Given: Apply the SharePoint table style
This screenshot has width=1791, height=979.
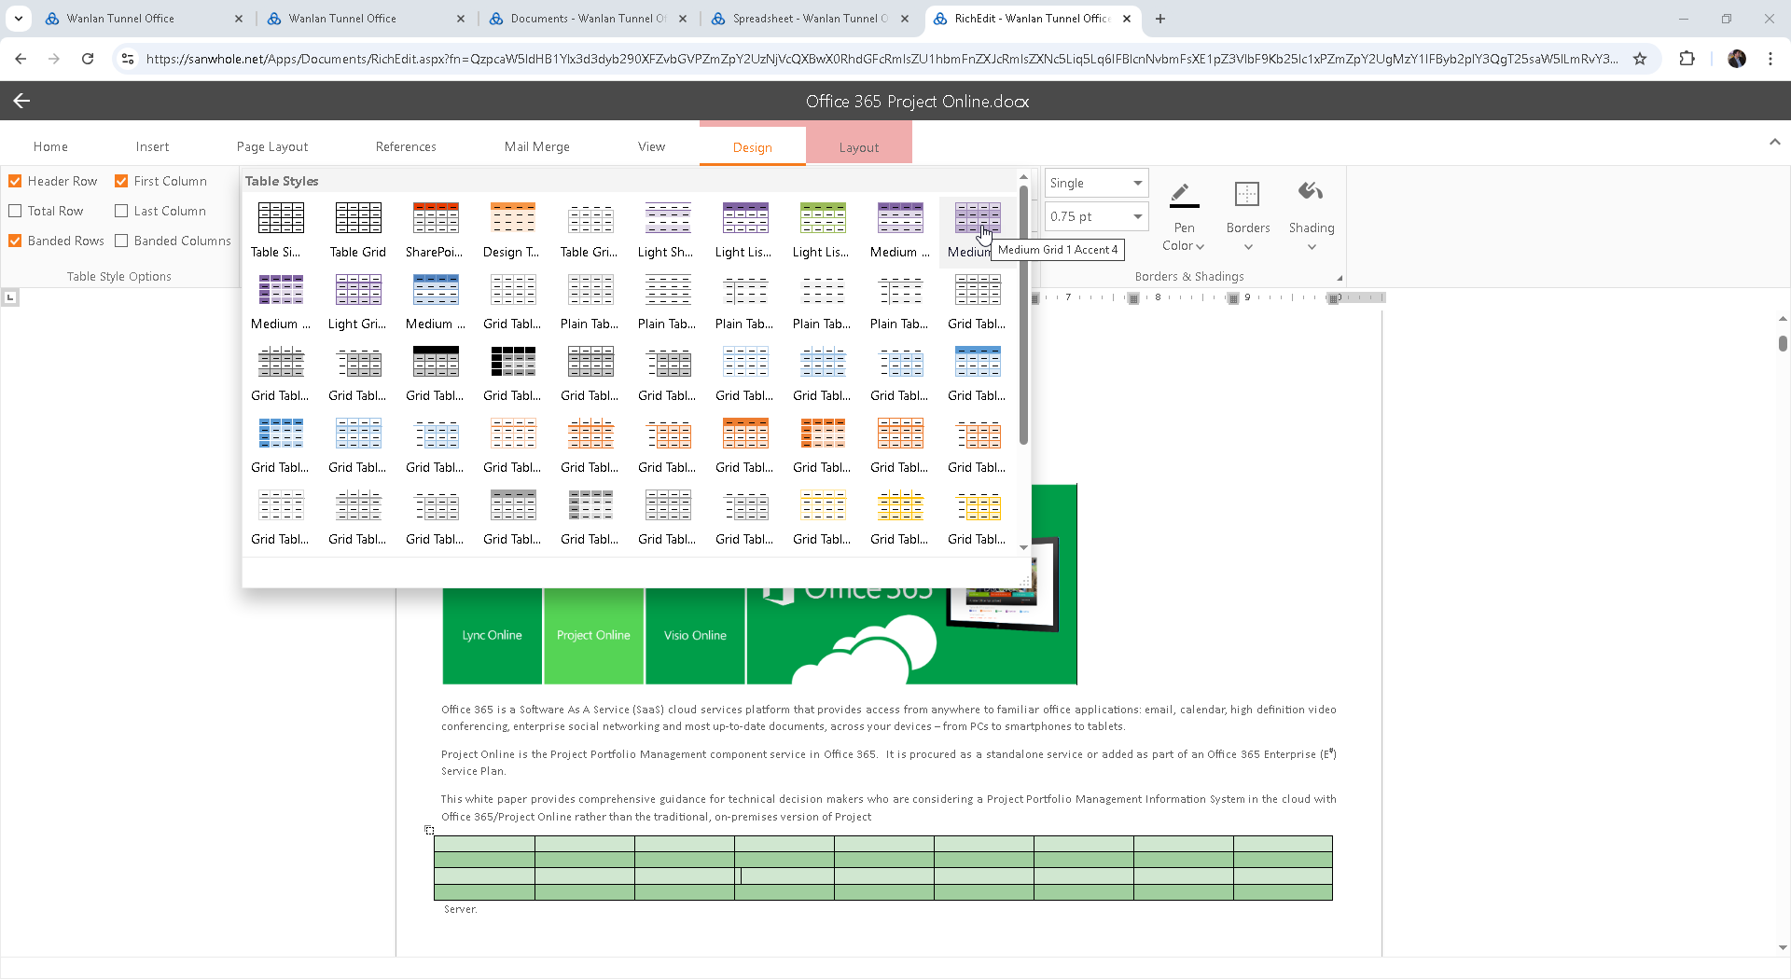Looking at the screenshot, I should (x=436, y=218).
